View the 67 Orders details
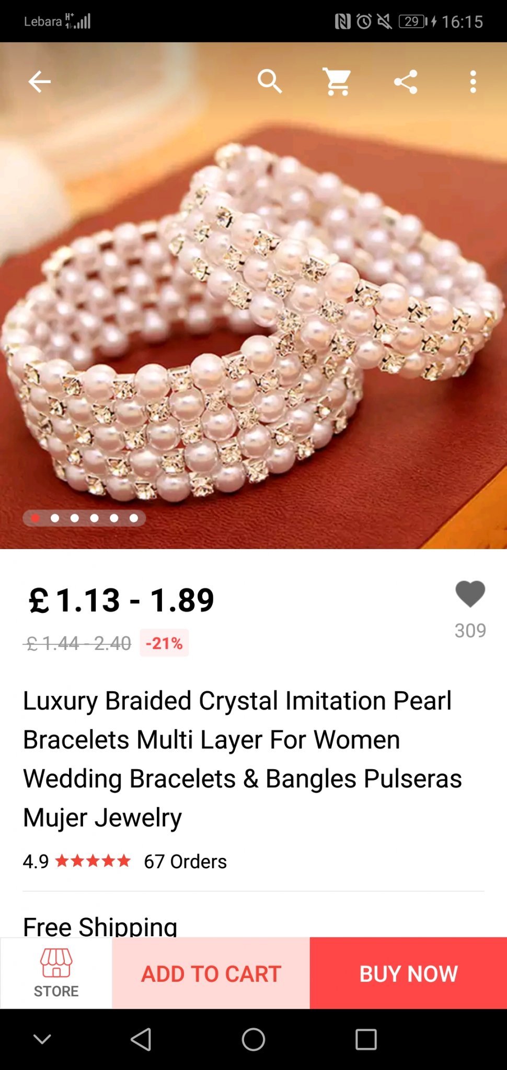 pyautogui.click(x=185, y=861)
